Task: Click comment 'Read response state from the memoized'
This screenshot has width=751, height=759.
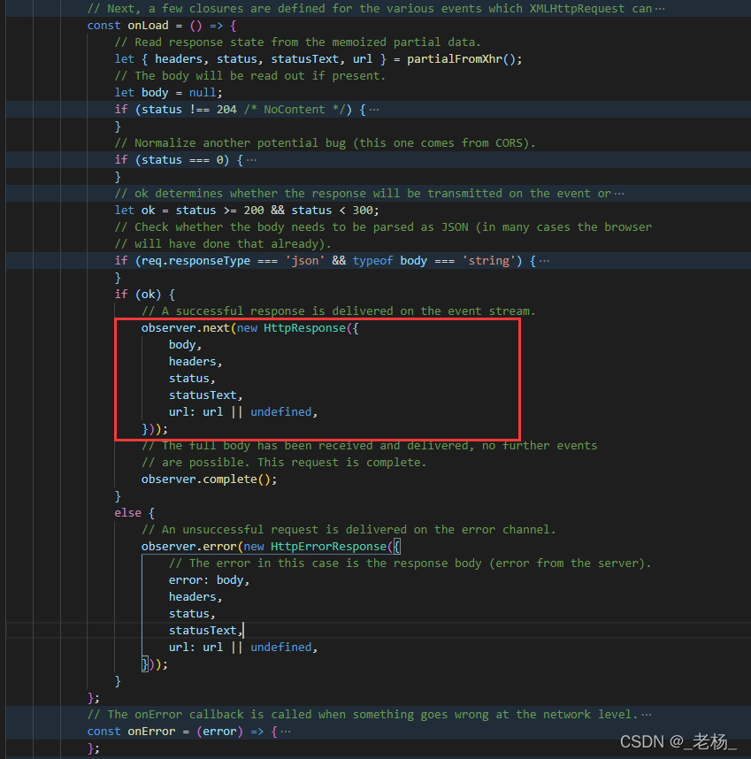Action: [x=298, y=42]
